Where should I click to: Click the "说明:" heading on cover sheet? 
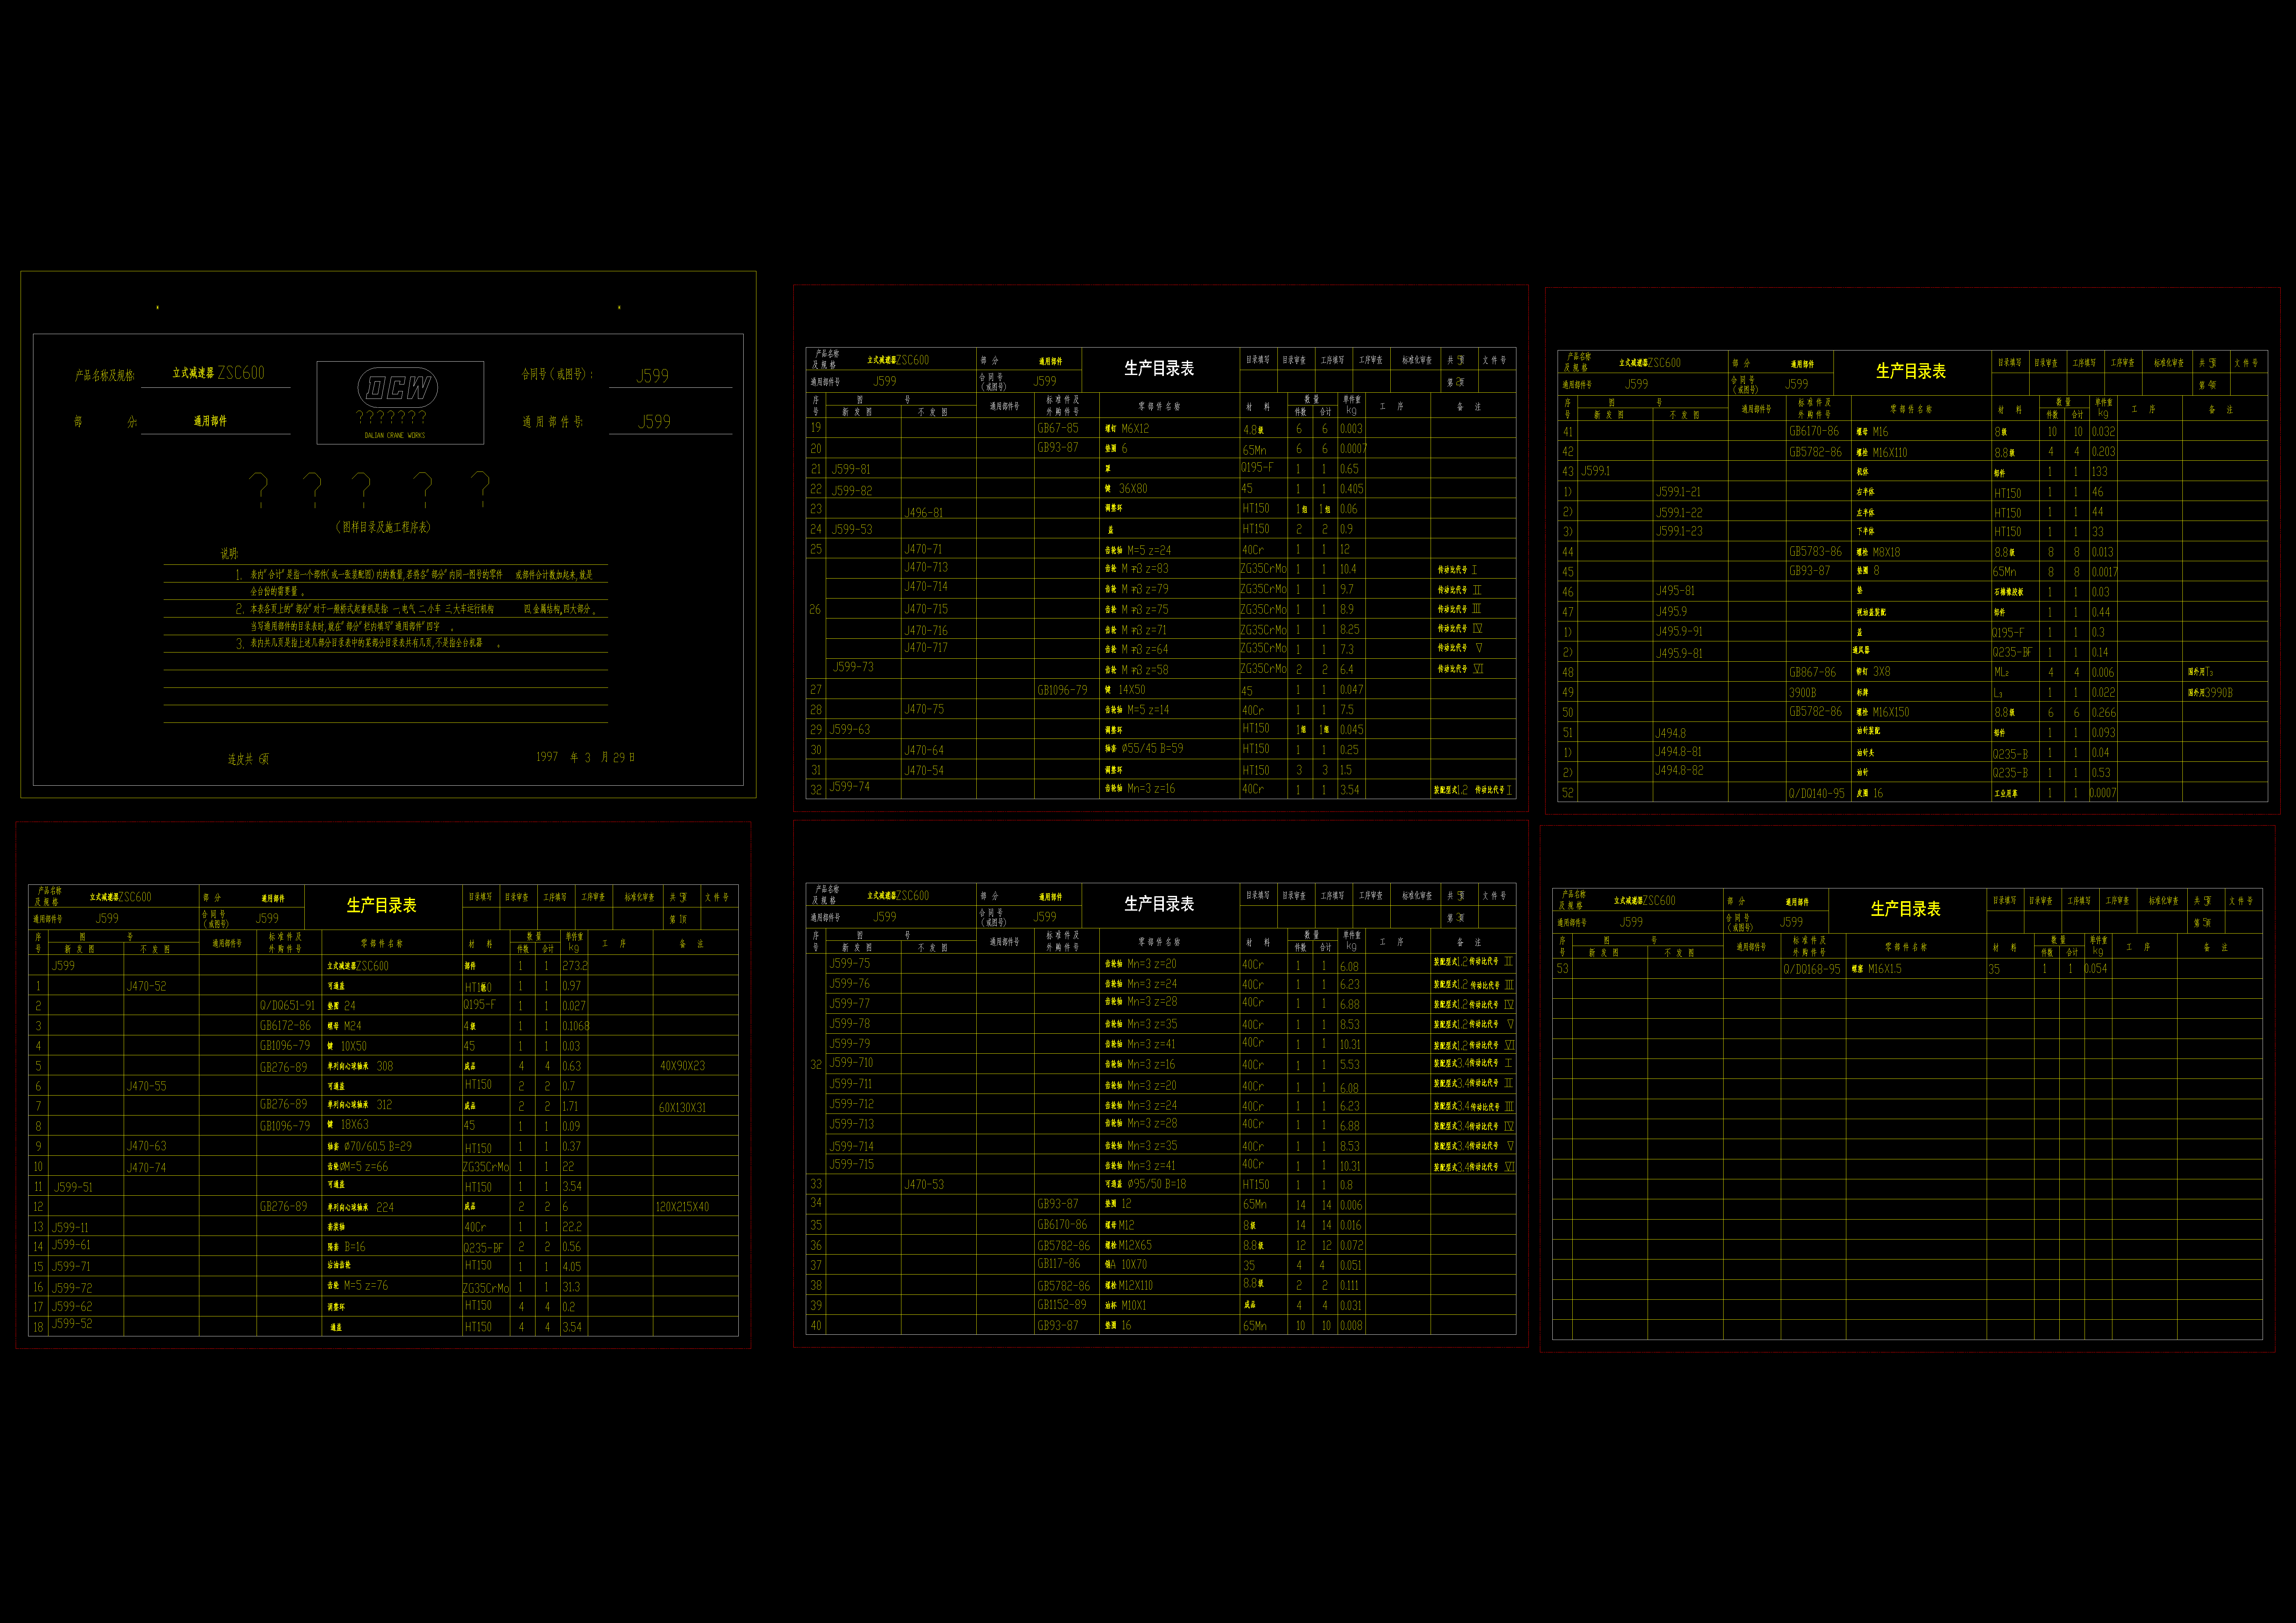pos(230,553)
